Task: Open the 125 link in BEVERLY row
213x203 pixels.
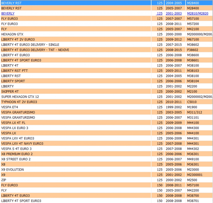Action: coord(159,14)
